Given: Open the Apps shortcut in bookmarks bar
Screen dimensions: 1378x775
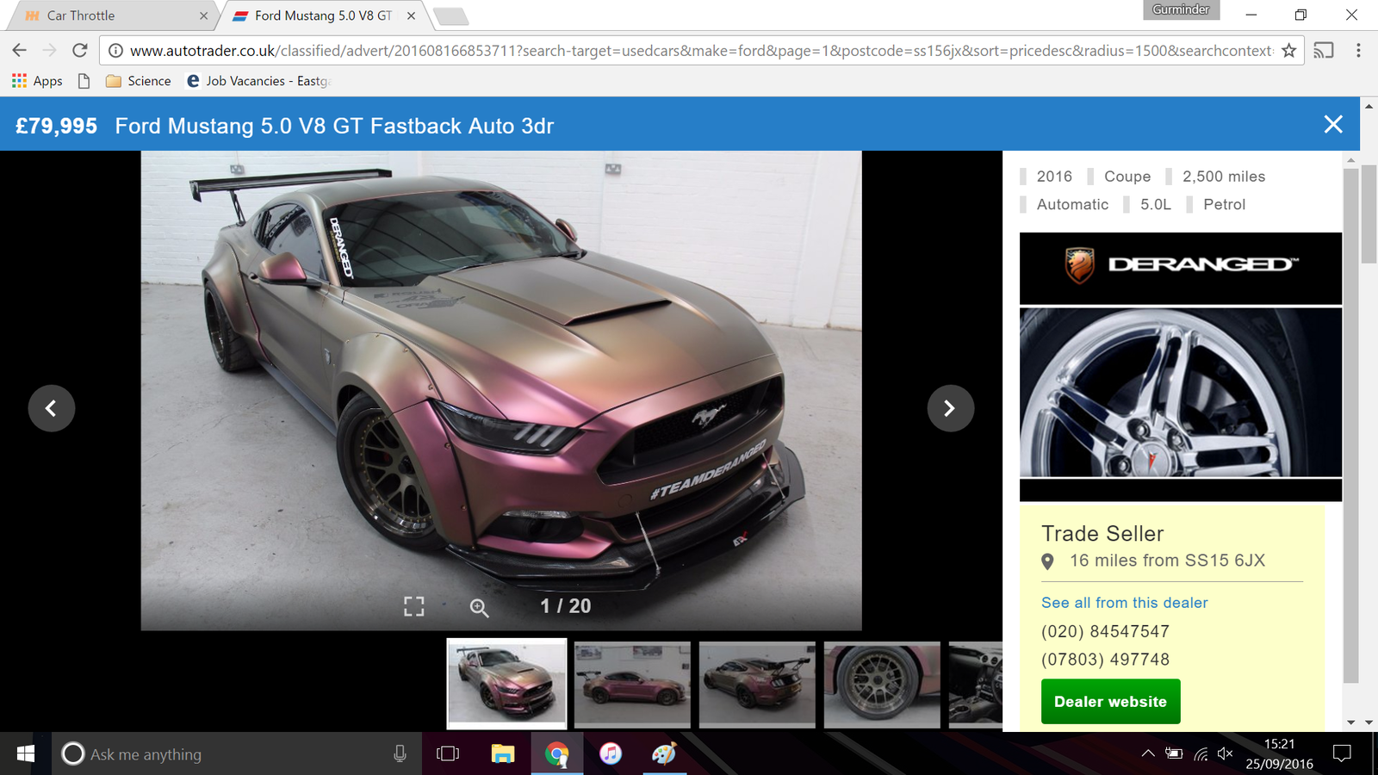Looking at the screenshot, I should [x=37, y=81].
